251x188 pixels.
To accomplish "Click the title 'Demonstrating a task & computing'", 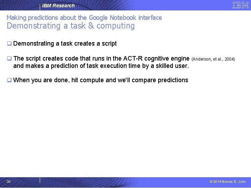I will coord(70,26).
